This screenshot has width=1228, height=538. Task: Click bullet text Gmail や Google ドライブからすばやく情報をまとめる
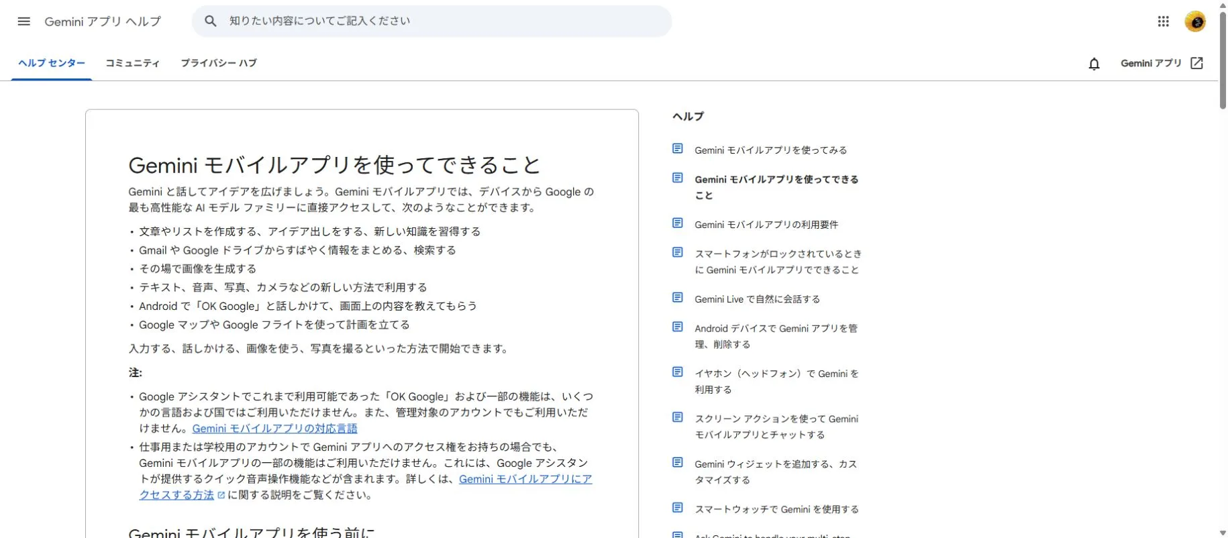coord(297,250)
